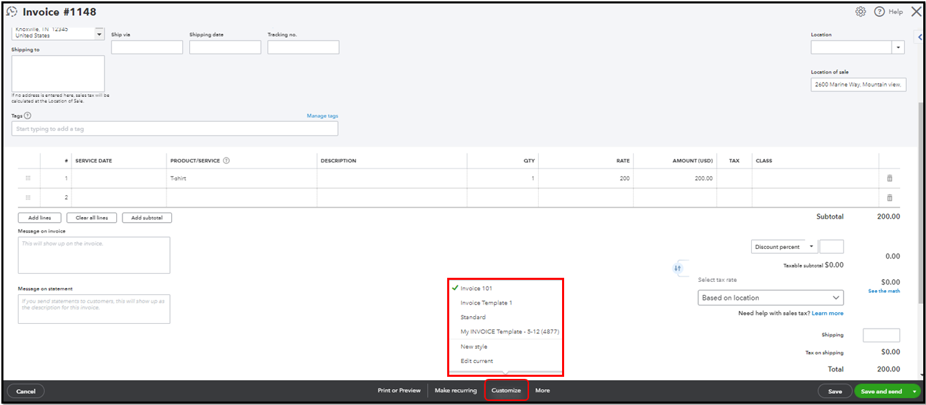This screenshot has height=405, width=926.
Task: Choose New style in Customize menu
Action: coord(474,347)
